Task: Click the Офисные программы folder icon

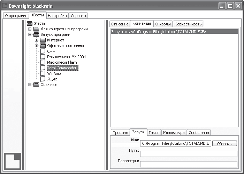Action: tap(43, 46)
